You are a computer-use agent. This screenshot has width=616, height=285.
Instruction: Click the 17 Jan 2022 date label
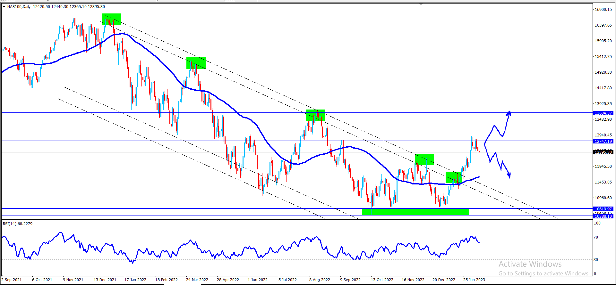(135, 280)
